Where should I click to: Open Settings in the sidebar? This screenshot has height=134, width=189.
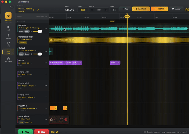(x=8, y=60)
